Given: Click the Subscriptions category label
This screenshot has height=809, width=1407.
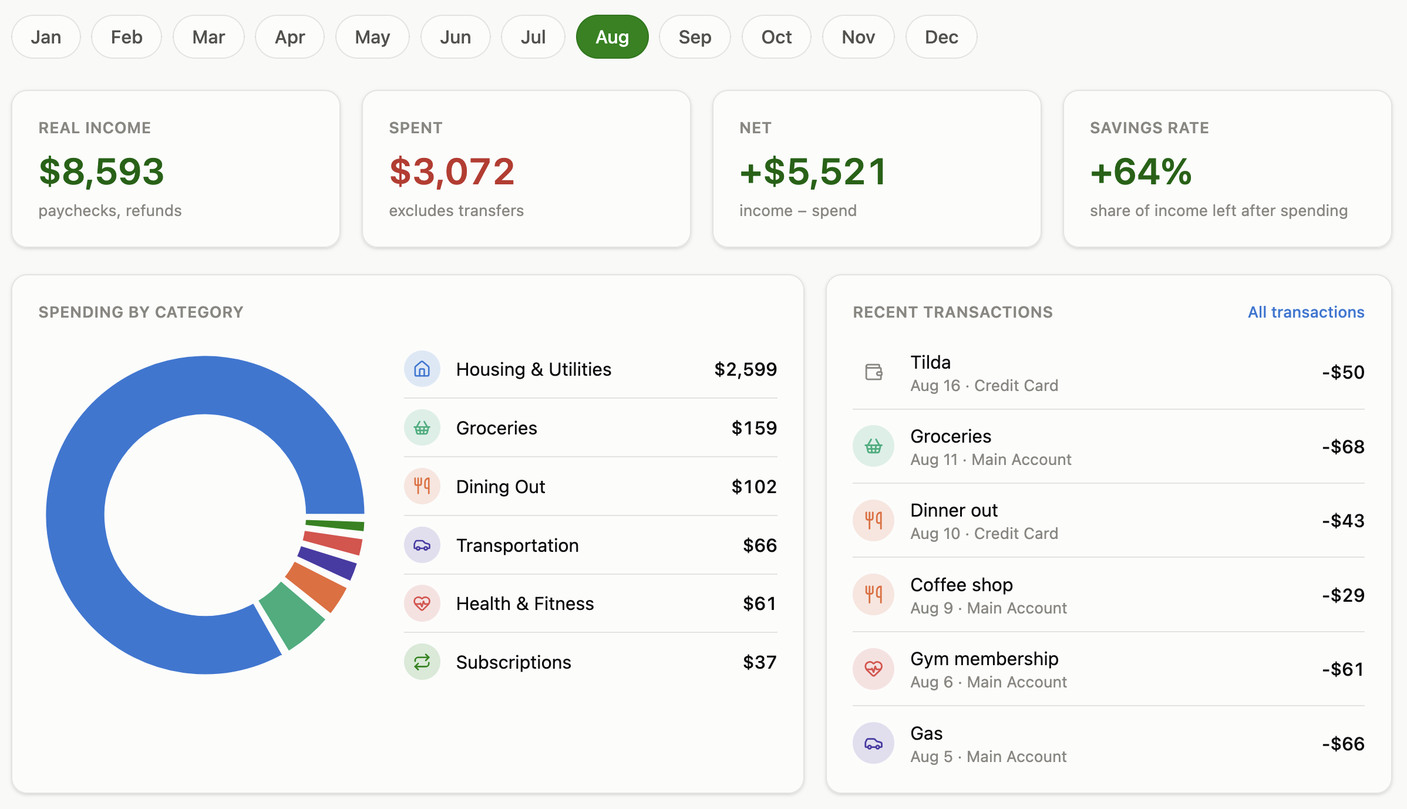Looking at the screenshot, I should click(514, 662).
